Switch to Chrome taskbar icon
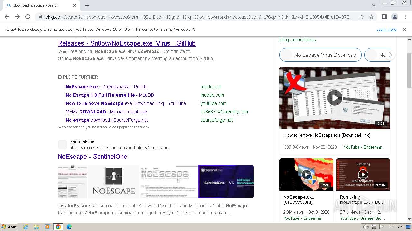Screen dimensions: 412x231 click(x=58, y=227)
